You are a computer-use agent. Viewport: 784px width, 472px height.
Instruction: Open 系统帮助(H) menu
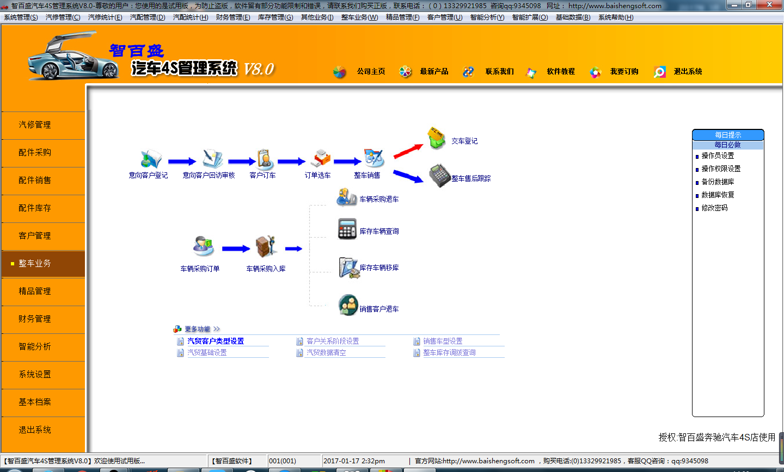pyautogui.click(x=616, y=17)
